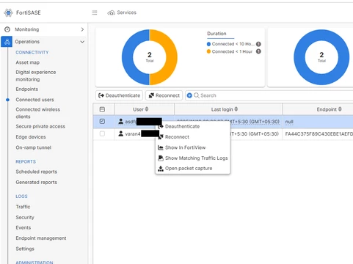Click orange segment of Duration donut chart

tap(172, 57)
